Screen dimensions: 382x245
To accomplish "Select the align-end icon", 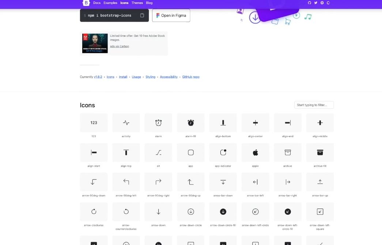I will [288, 123].
